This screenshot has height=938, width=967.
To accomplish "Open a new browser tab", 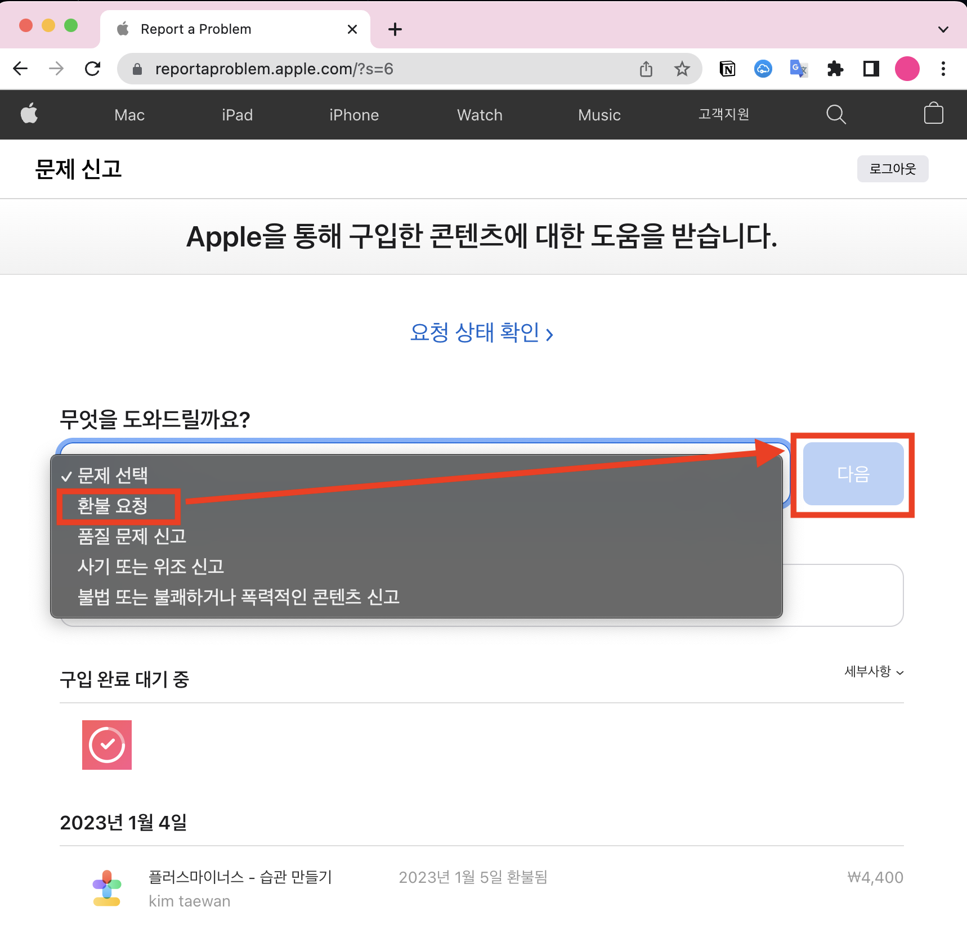I will (x=395, y=29).
